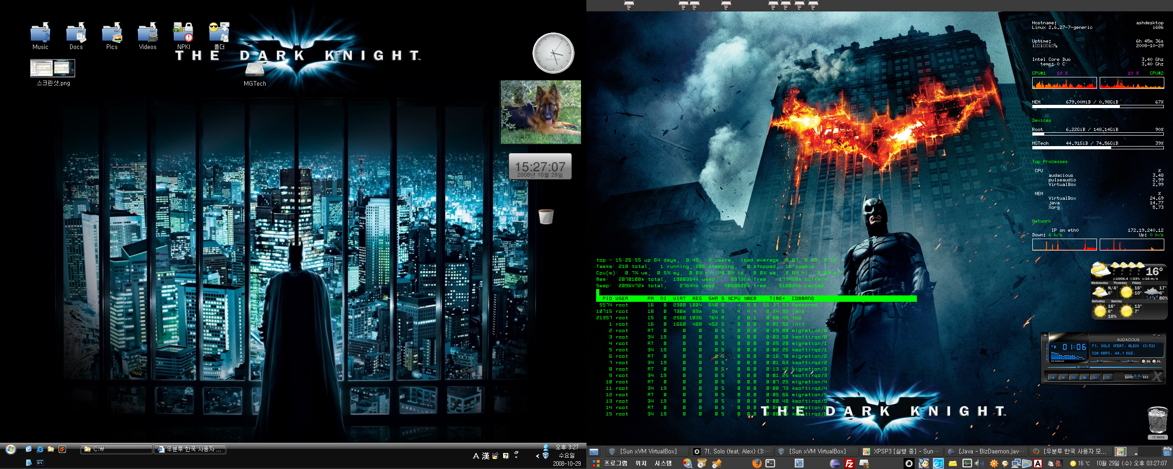
Task: Click the Audacious balance slider
Action: (x=1130, y=361)
